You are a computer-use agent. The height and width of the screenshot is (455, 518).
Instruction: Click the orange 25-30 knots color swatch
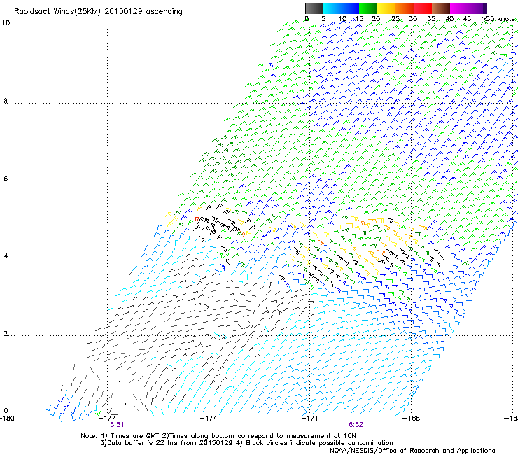point(405,8)
